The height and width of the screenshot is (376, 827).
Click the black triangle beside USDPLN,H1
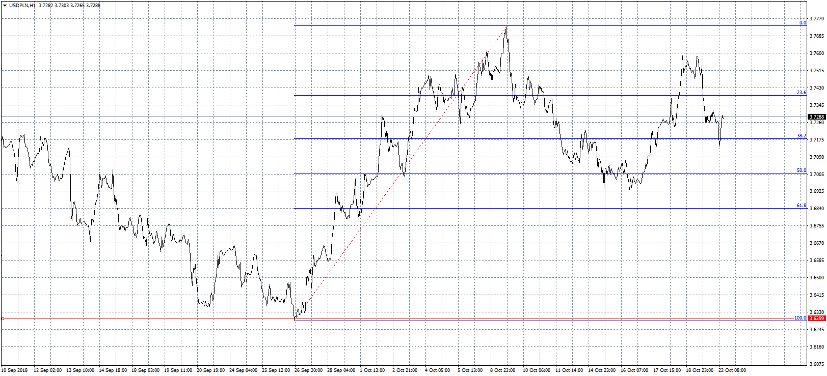(x=5, y=6)
